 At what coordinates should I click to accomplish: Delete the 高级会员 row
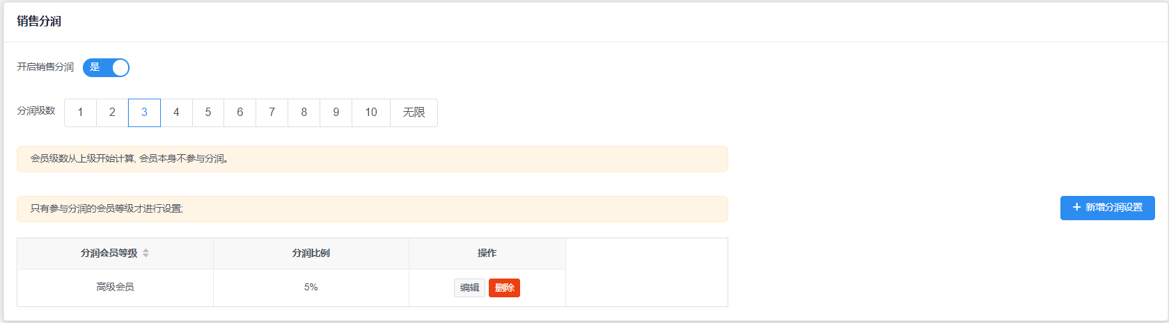[x=504, y=288]
